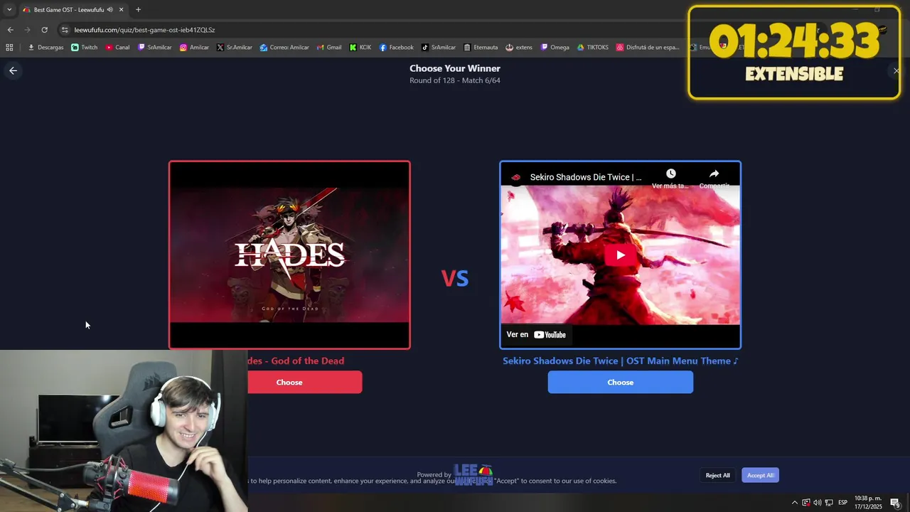The image size is (910, 512).
Task: Open the tab search dropdown arrow
Action: [9, 10]
